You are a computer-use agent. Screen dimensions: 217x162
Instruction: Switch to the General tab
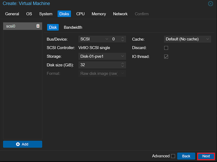12,14
